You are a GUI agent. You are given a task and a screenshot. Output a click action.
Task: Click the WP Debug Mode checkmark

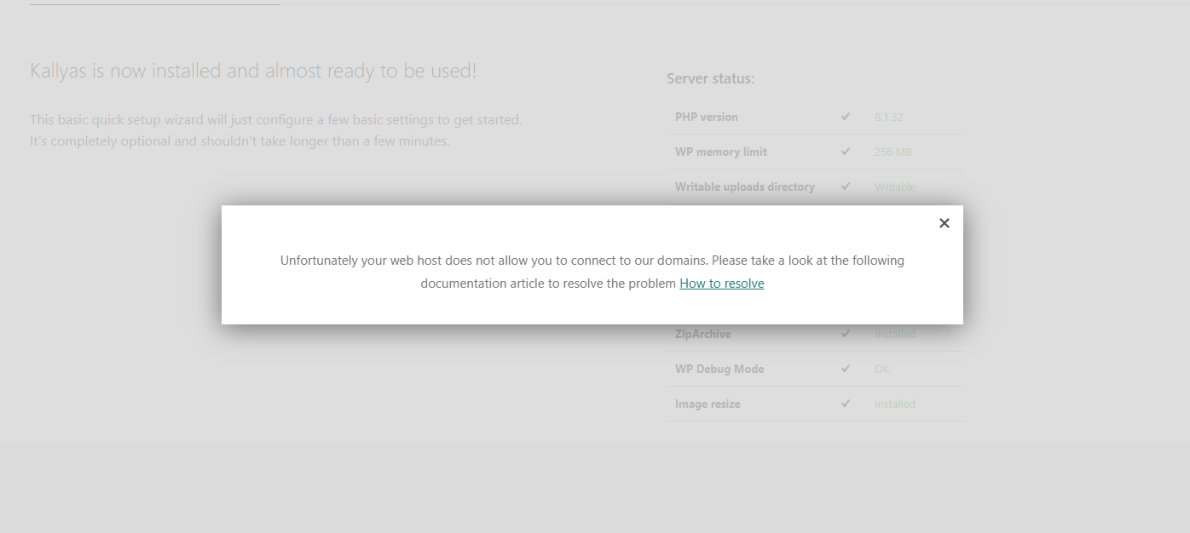[x=846, y=369]
